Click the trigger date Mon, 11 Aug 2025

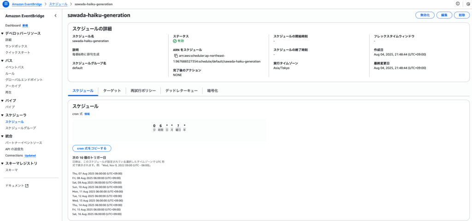(x=98, y=192)
